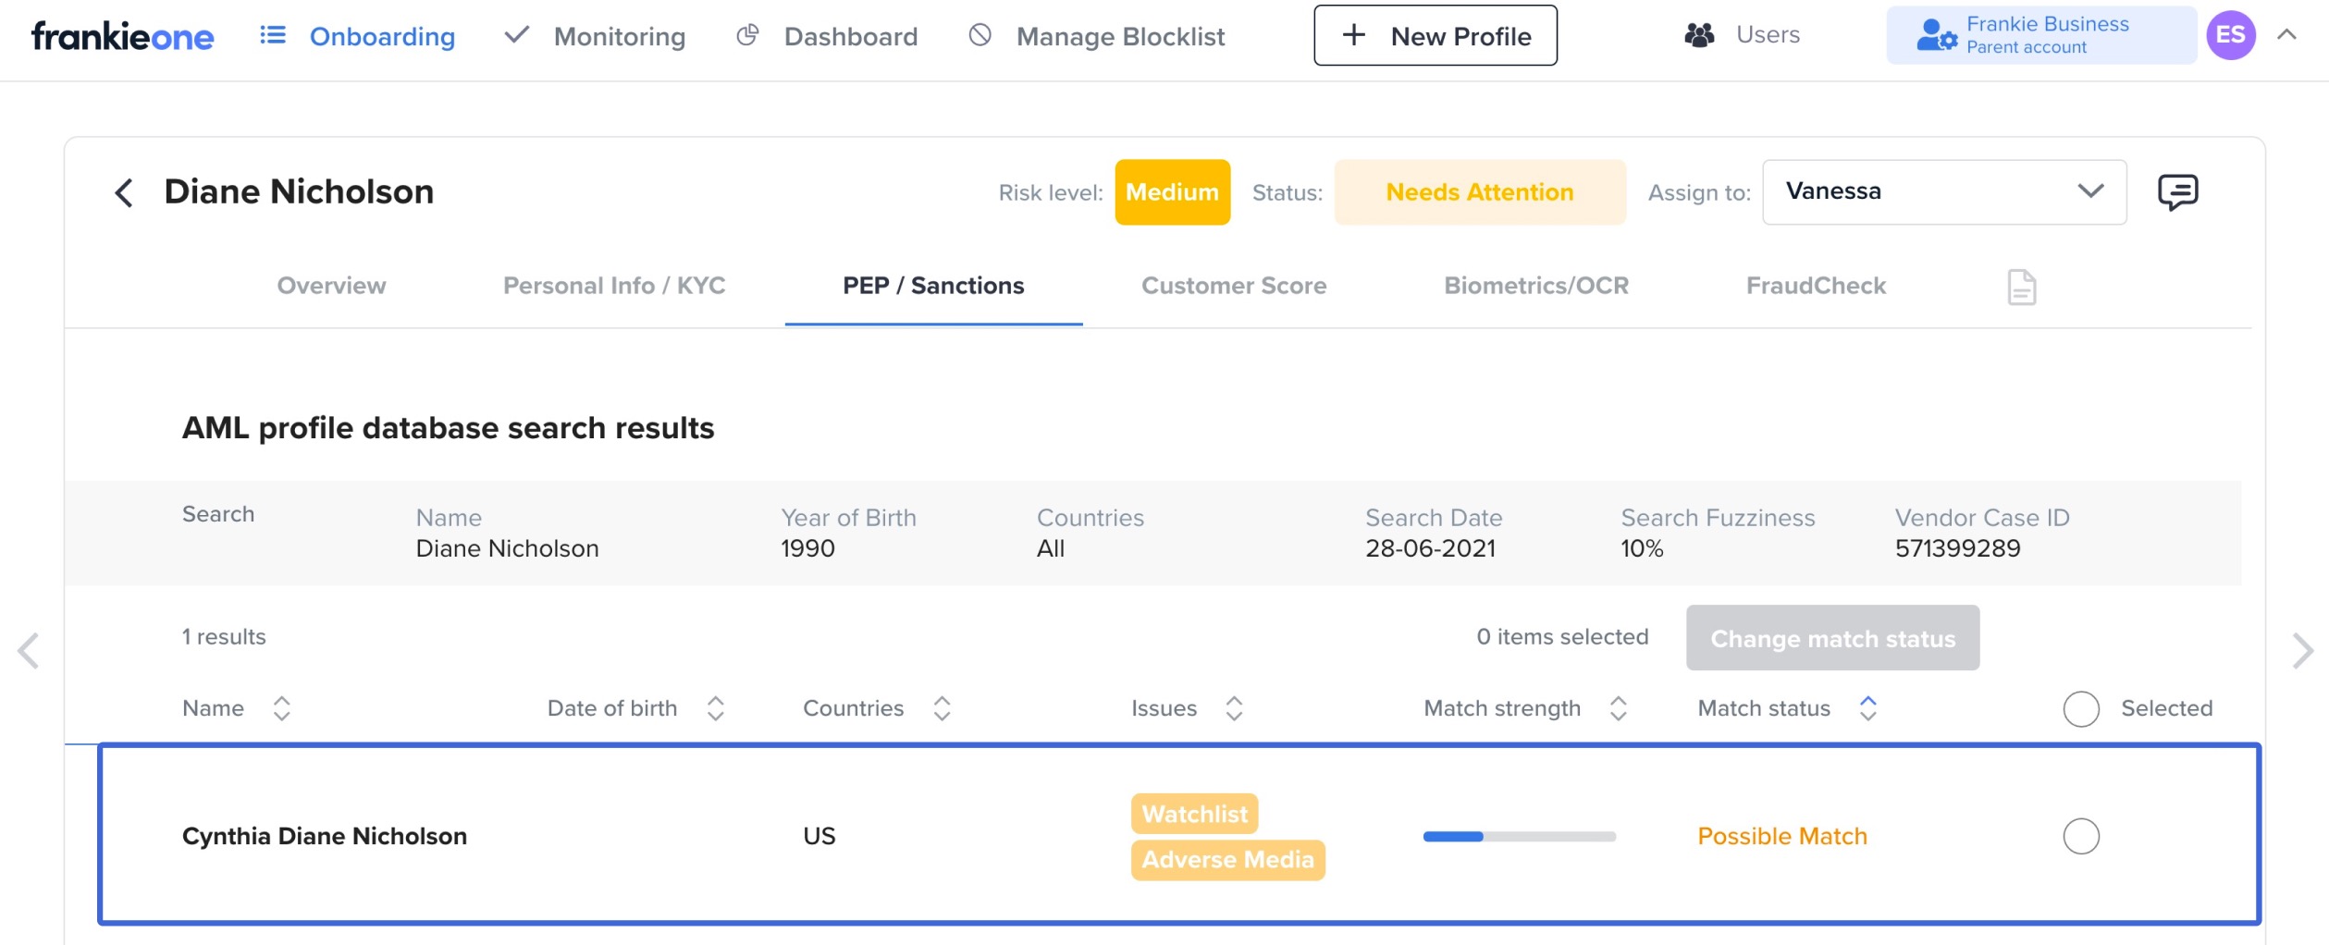Sort results by Match strength column
The image size is (2329, 945).
[1618, 708]
